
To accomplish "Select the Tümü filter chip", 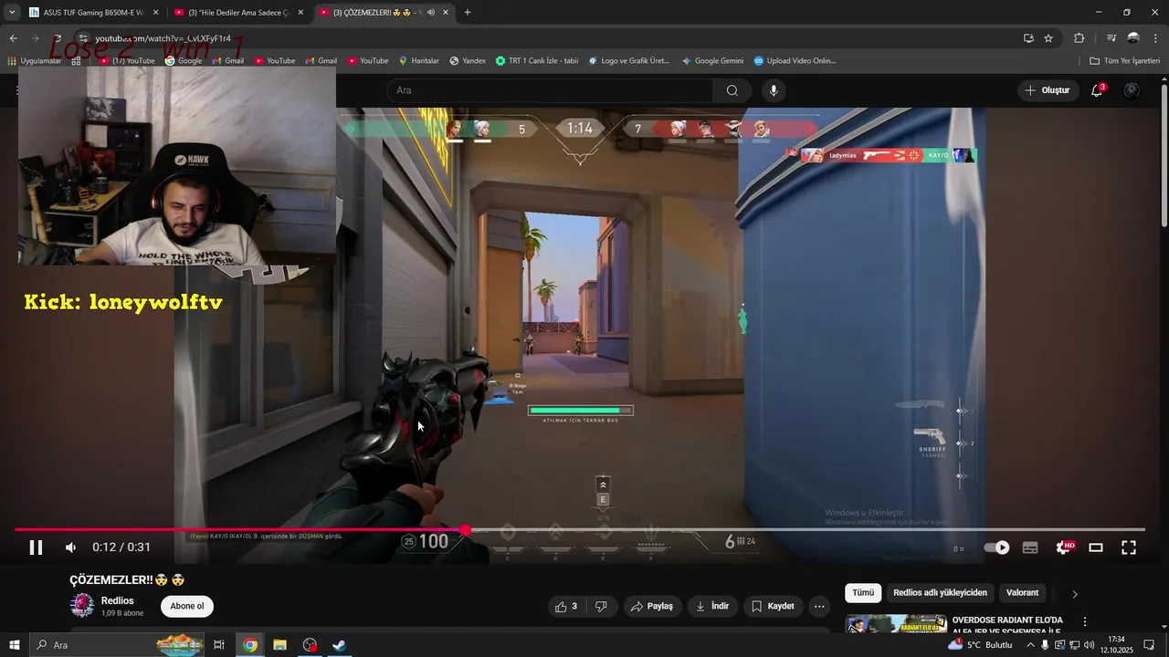I will pyautogui.click(x=863, y=593).
